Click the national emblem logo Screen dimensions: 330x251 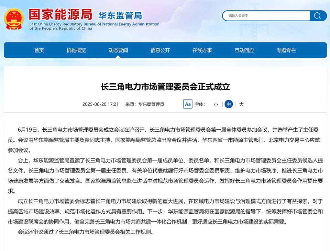click(14, 19)
